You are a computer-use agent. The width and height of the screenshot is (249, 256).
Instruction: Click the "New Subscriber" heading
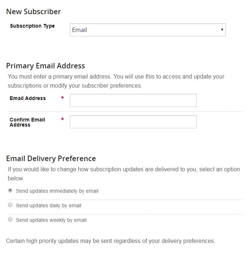click(x=33, y=12)
